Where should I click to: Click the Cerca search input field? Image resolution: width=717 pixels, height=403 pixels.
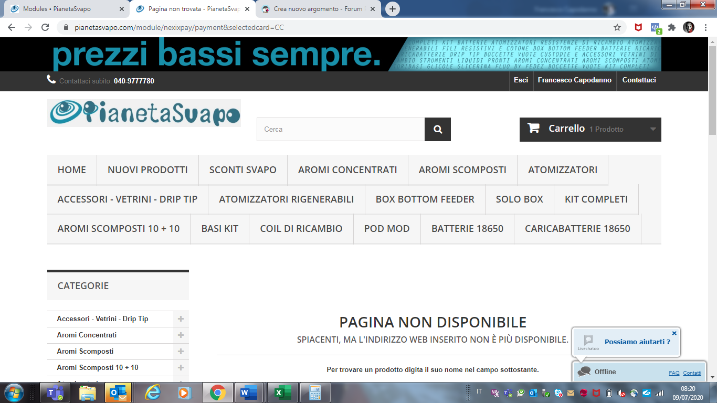(x=341, y=129)
